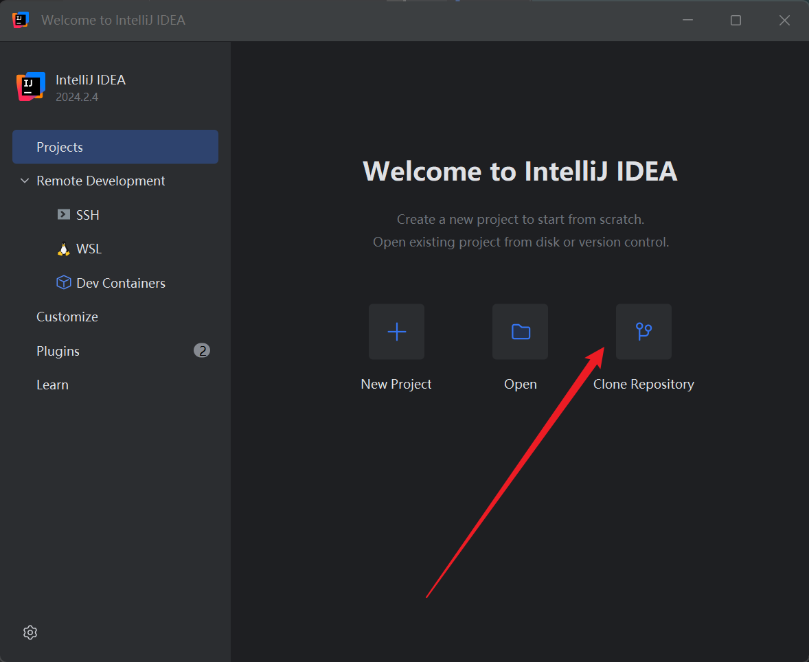Image resolution: width=809 pixels, height=662 pixels.
Task: Click the WSL penguin icon
Action: tap(63, 249)
